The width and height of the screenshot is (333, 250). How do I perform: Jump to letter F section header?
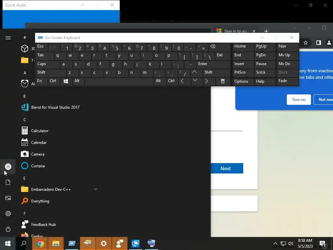(24, 213)
